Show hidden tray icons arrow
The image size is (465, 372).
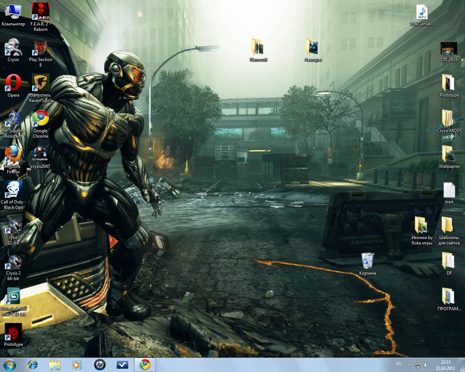409,365
